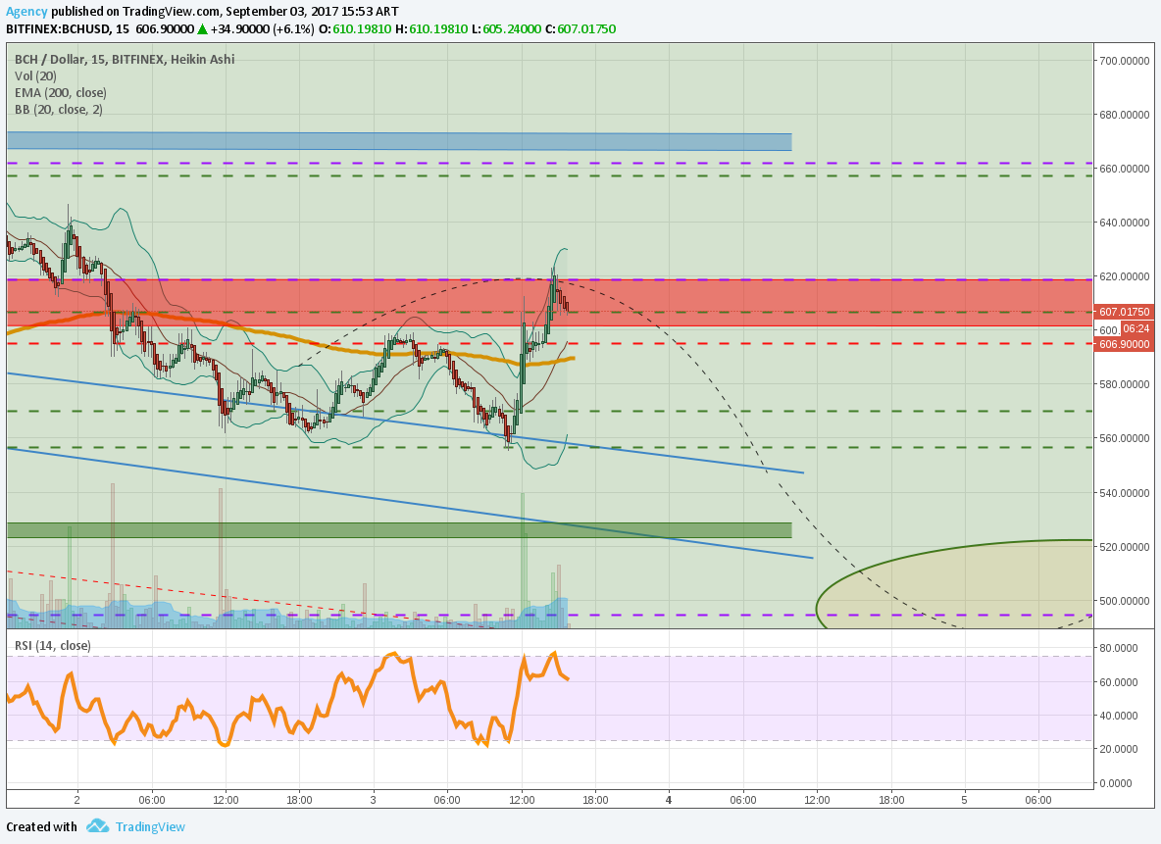Select the red resistance zone rectangle
Image resolution: width=1161 pixels, height=844 pixels.
point(549,303)
